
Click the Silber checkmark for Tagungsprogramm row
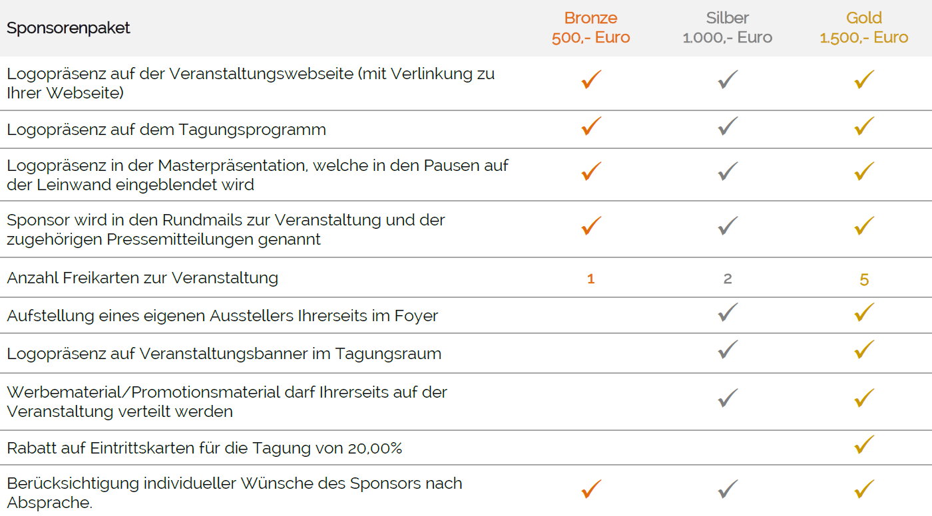click(x=728, y=126)
